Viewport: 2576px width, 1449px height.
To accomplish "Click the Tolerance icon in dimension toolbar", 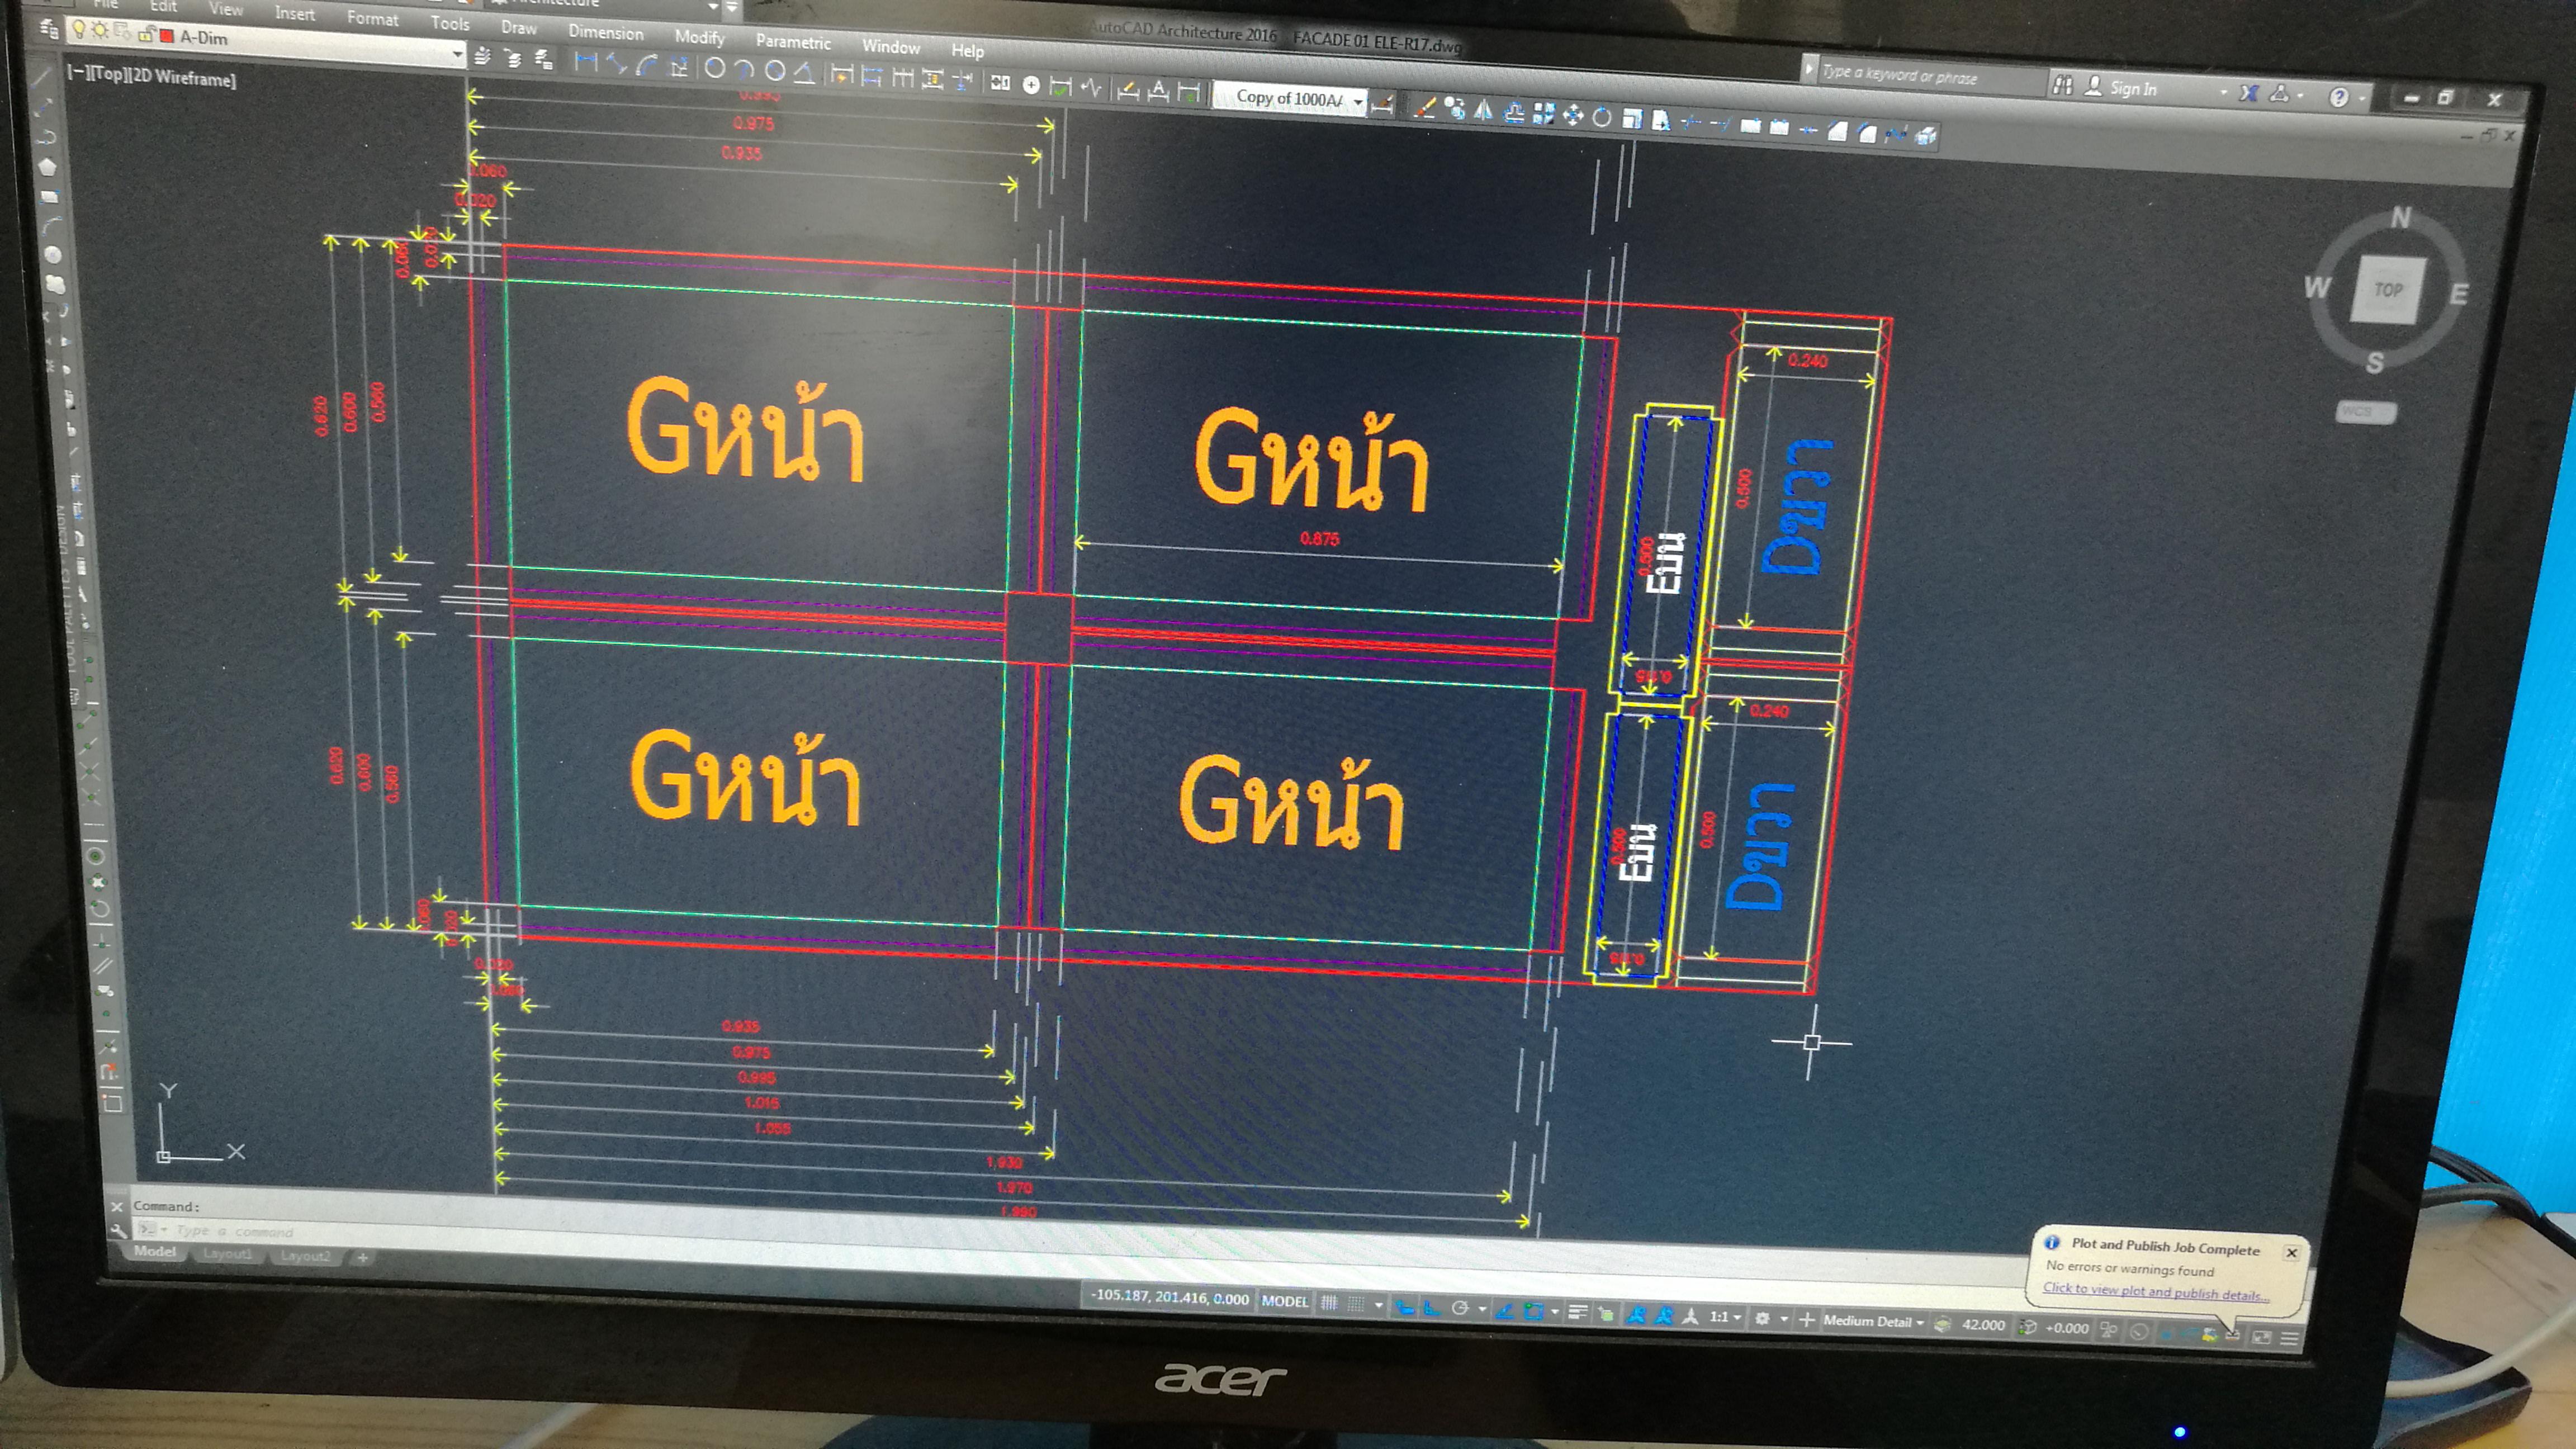I will (1000, 83).
